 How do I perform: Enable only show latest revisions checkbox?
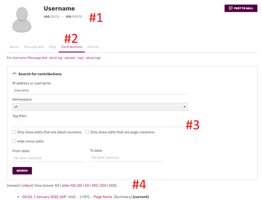[x=14, y=132]
